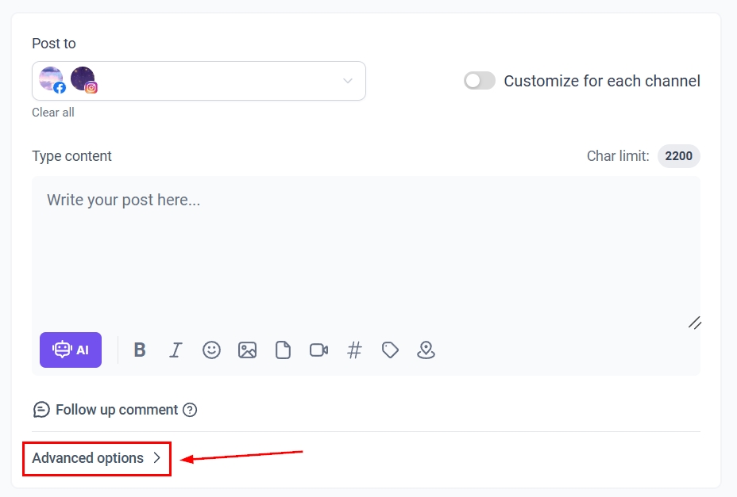Click the Clear all link
Screen dimensions: 737x497
coord(53,113)
